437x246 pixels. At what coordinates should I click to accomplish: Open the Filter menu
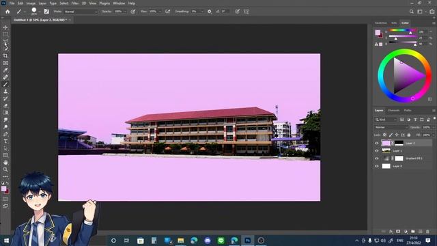75,3
